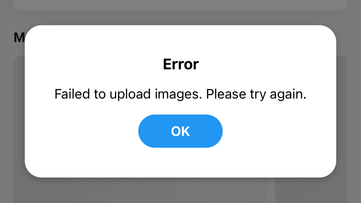Tap the white OK label text
361x203 pixels.
point(180,131)
